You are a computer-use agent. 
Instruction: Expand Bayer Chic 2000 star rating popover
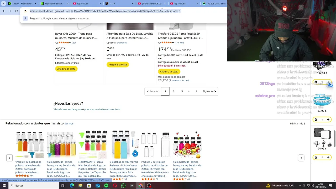point(65,43)
